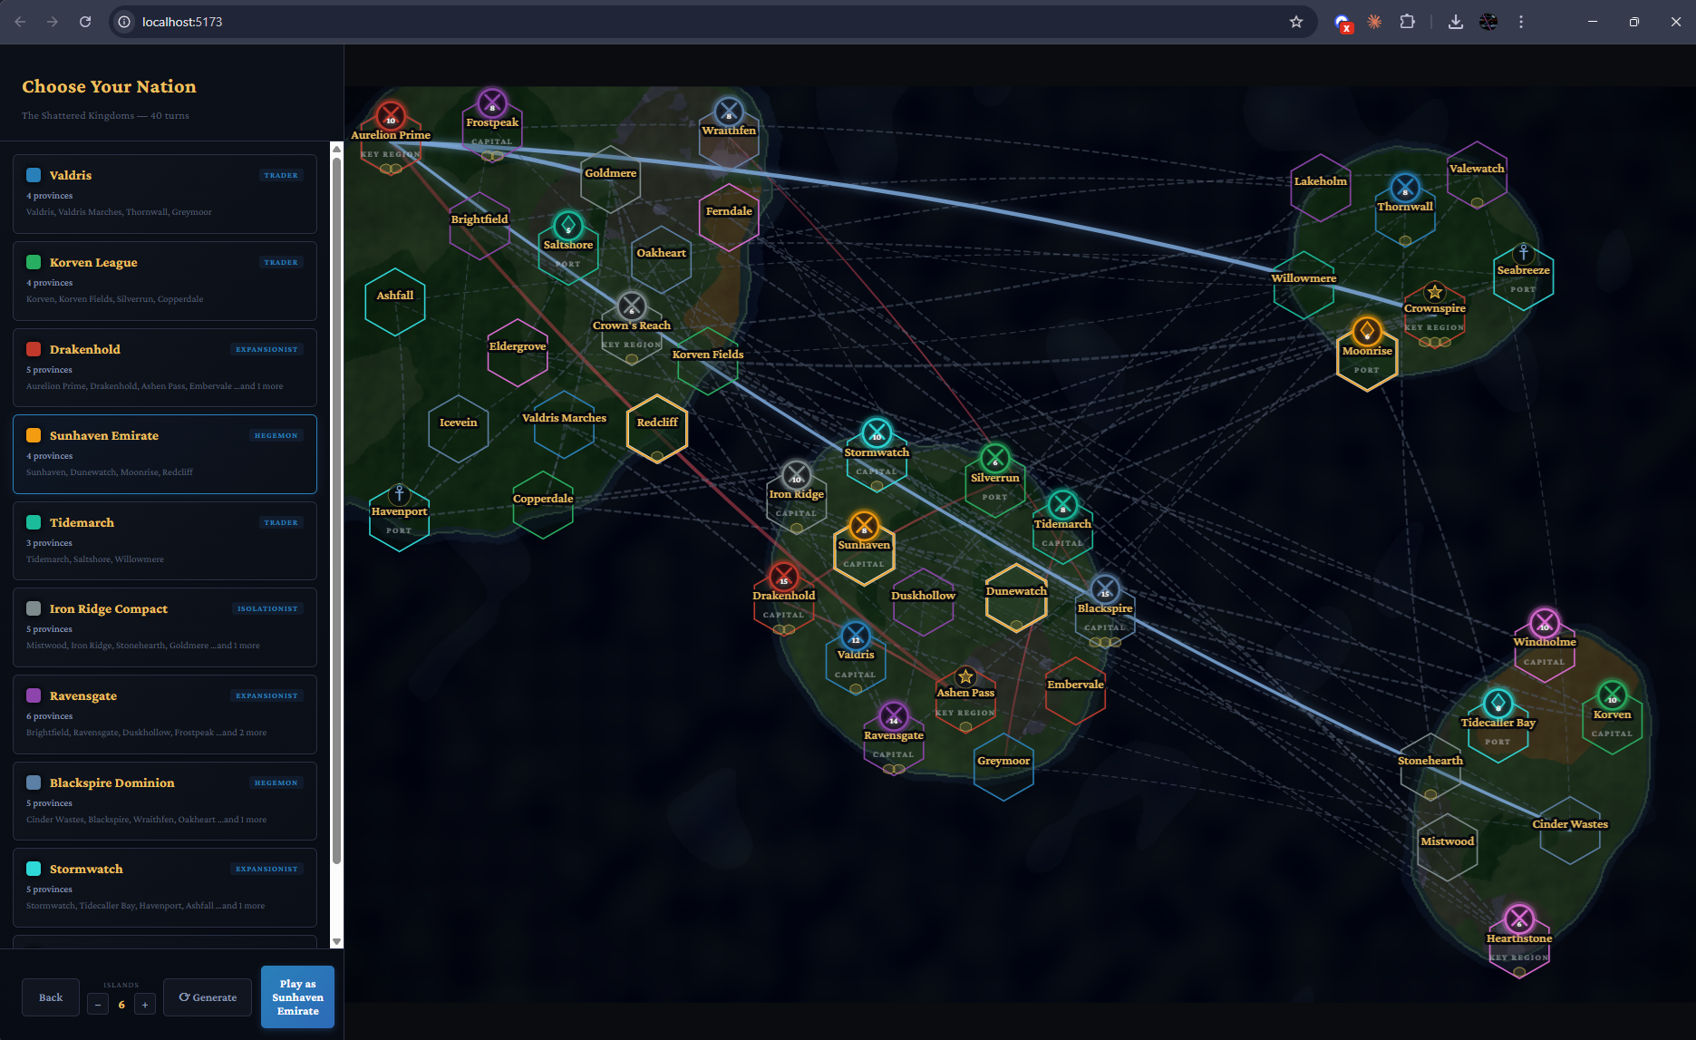Click the Sunhaven orange army icon
The height and width of the screenshot is (1040, 1696).
(864, 526)
